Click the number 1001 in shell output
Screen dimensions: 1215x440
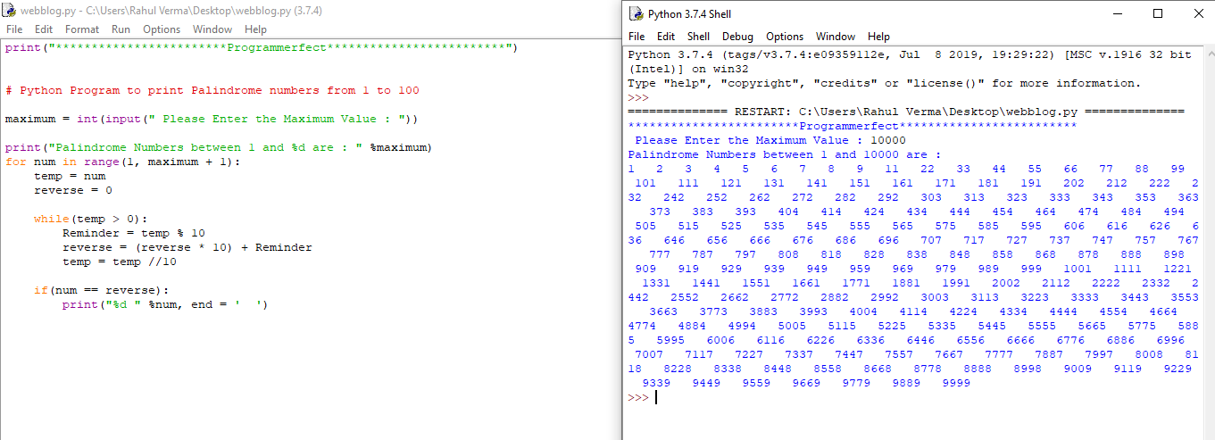point(1078,269)
